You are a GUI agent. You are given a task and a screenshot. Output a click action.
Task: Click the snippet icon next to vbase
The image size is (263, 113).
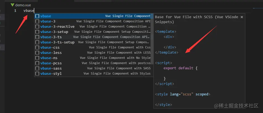[x=37, y=16]
